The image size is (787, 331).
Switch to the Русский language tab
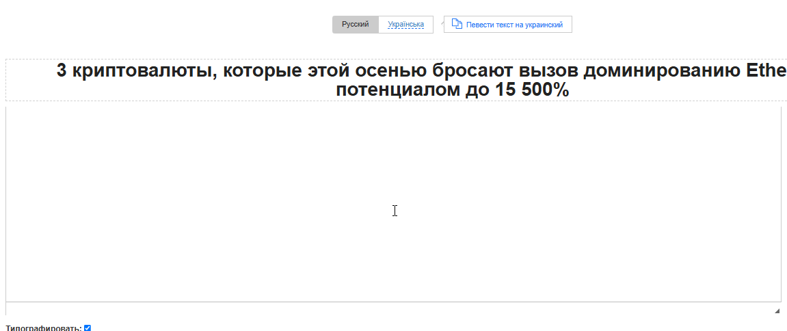(x=356, y=25)
